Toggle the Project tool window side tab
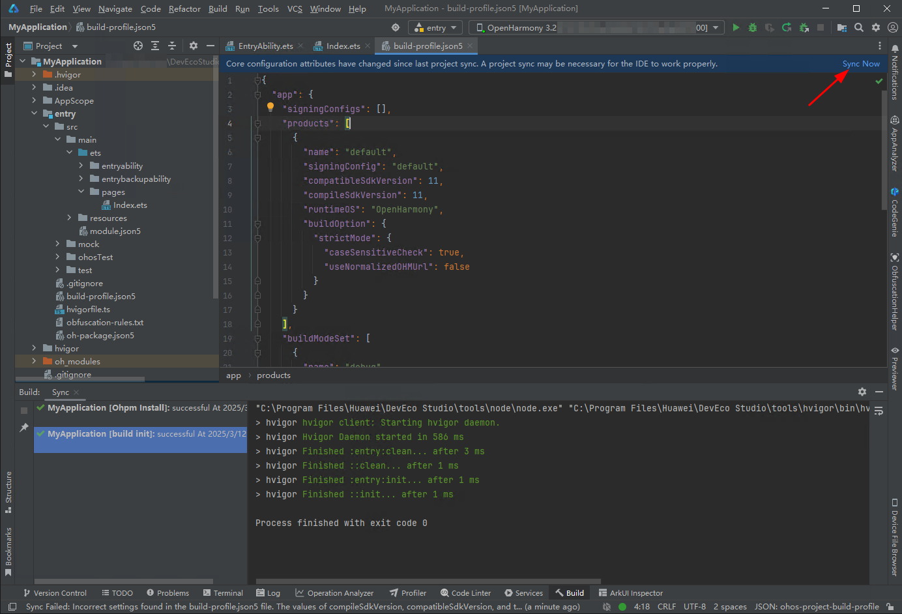902x614 pixels. pyautogui.click(x=8, y=60)
